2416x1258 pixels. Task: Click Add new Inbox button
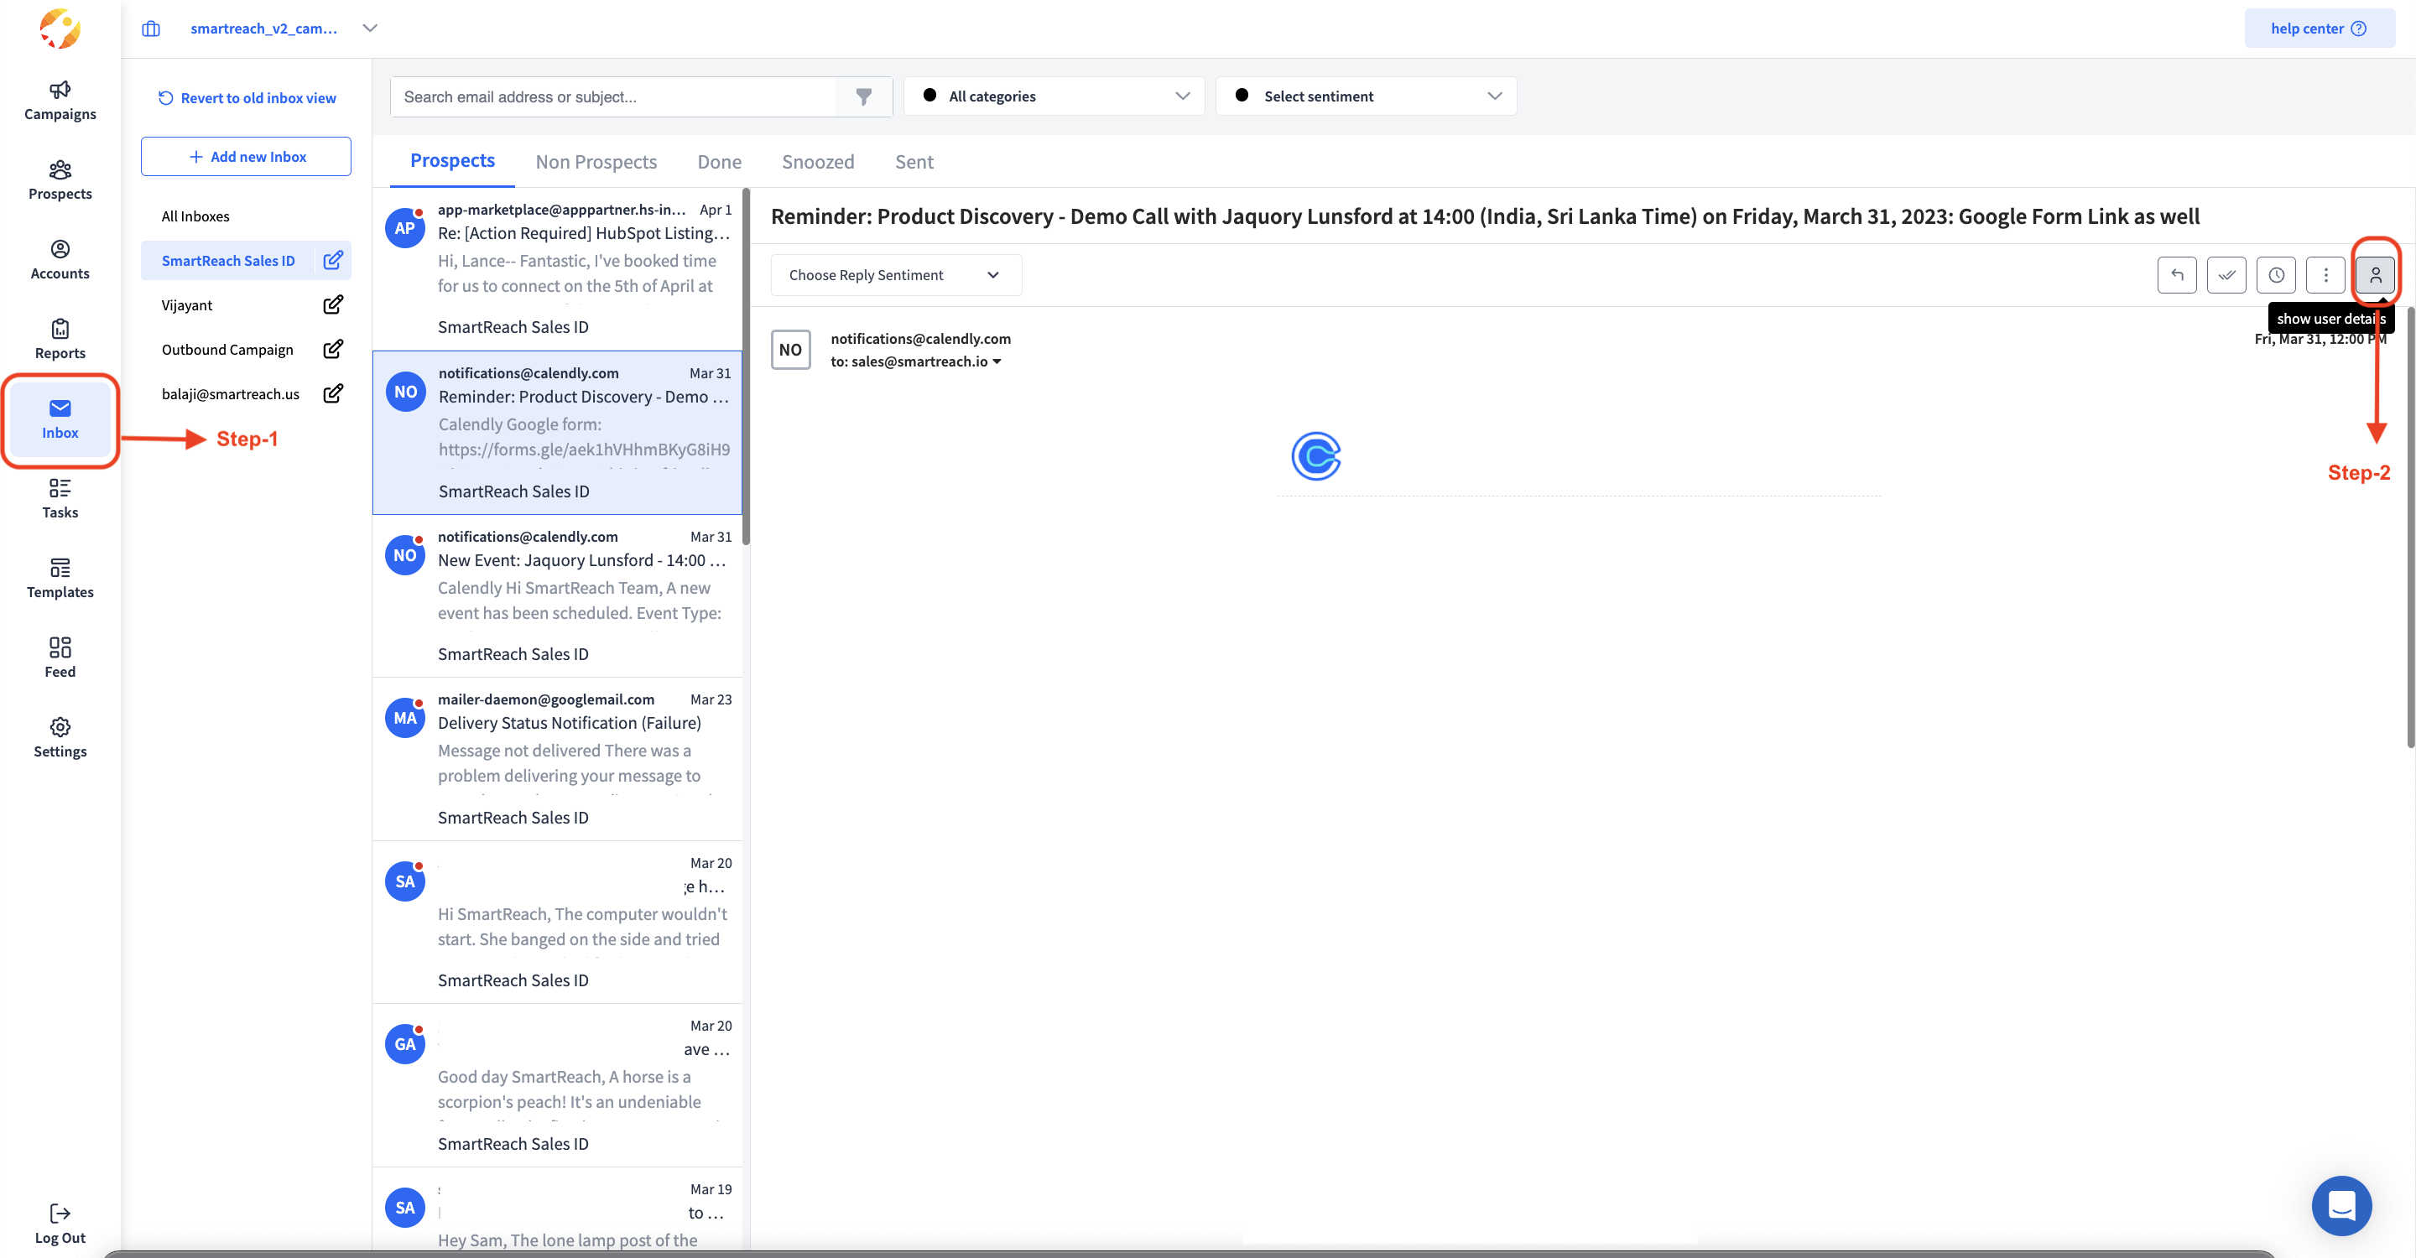(x=246, y=157)
